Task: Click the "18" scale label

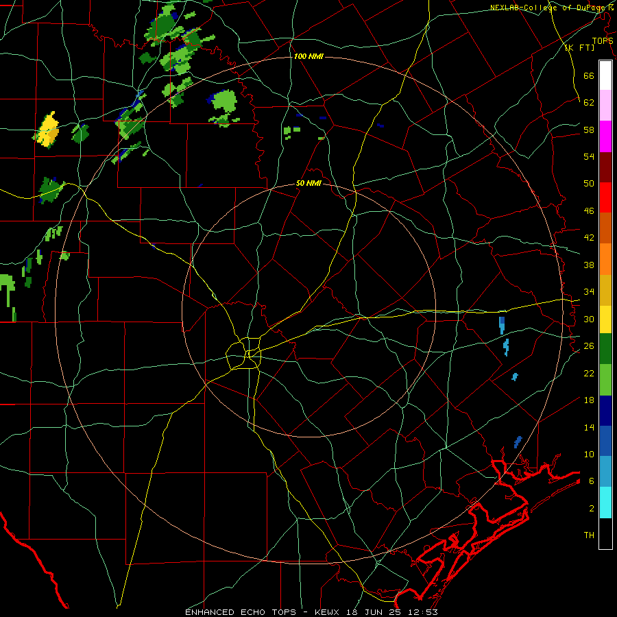Action: [x=589, y=400]
